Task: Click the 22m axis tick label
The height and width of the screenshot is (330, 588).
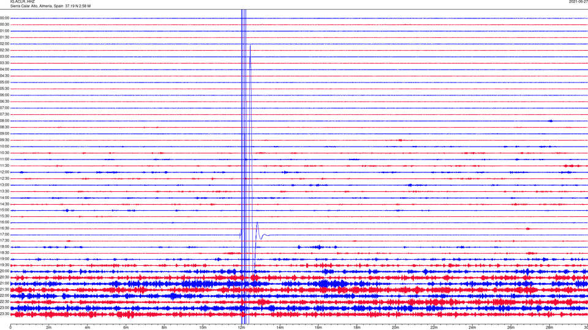Action: tap(434, 328)
